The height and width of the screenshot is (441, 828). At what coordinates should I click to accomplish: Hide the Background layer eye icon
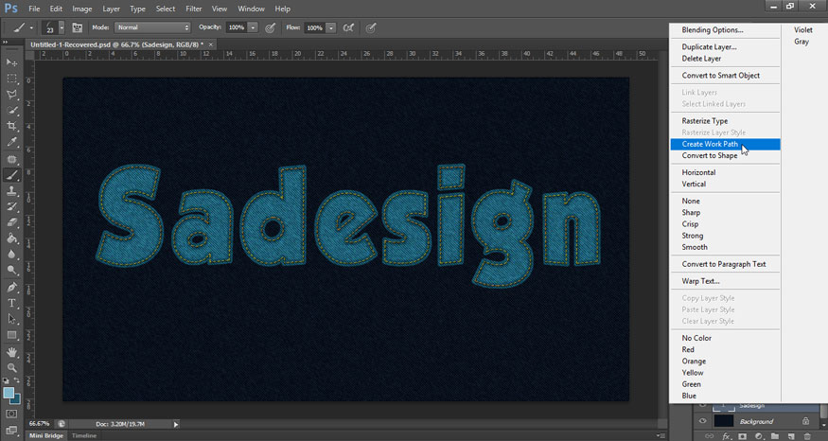coord(702,421)
